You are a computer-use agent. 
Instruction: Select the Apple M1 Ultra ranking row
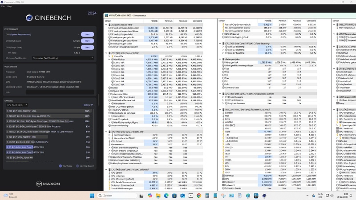pos(49,111)
